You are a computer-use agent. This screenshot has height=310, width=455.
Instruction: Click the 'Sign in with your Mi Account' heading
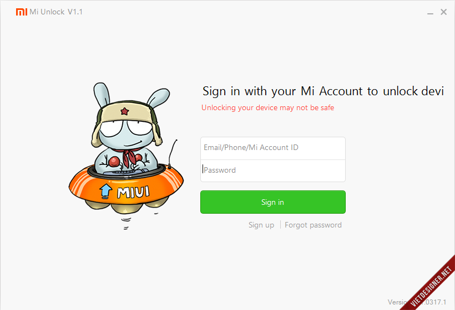(323, 91)
